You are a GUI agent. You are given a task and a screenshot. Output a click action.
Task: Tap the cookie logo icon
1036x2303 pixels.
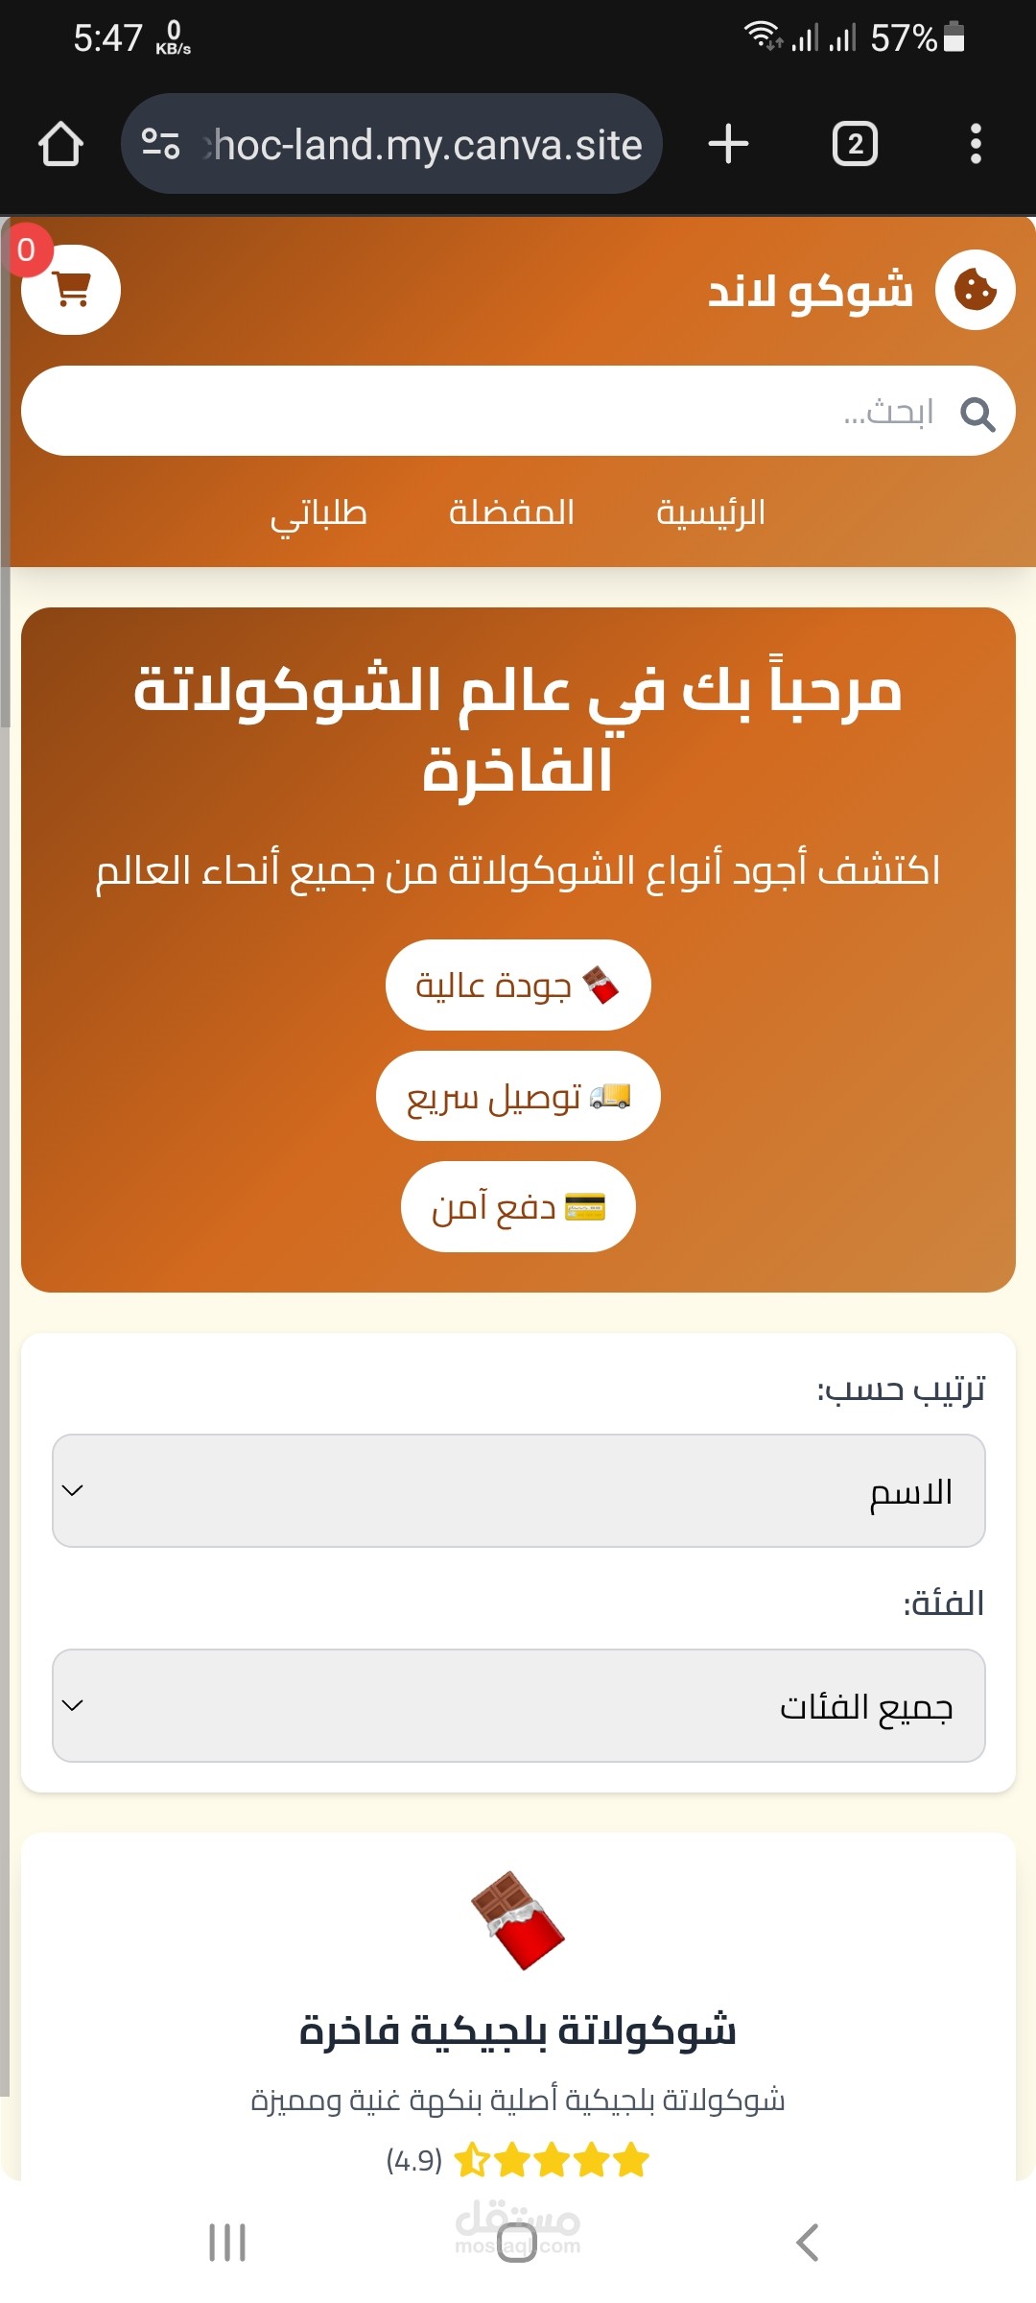(975, 290)
